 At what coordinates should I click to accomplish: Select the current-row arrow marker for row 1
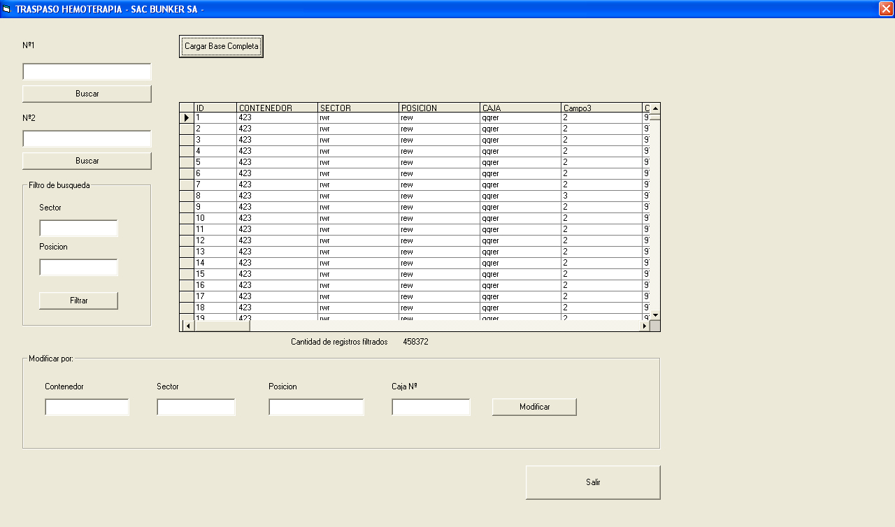187,118
